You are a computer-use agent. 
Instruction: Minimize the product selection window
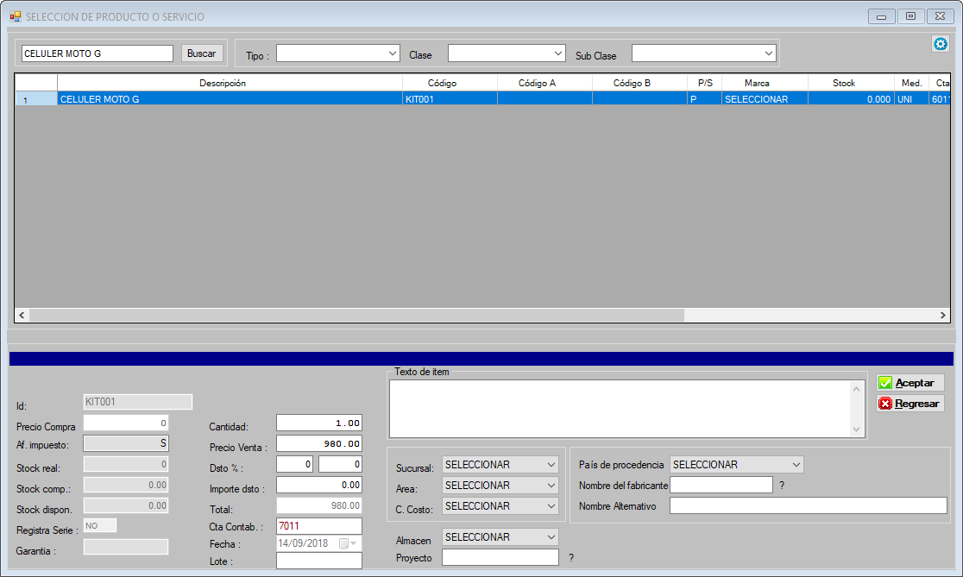coord(881,16)
